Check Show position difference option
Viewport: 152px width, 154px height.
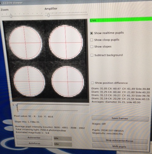pyautogui.click(x=92, y=83)
